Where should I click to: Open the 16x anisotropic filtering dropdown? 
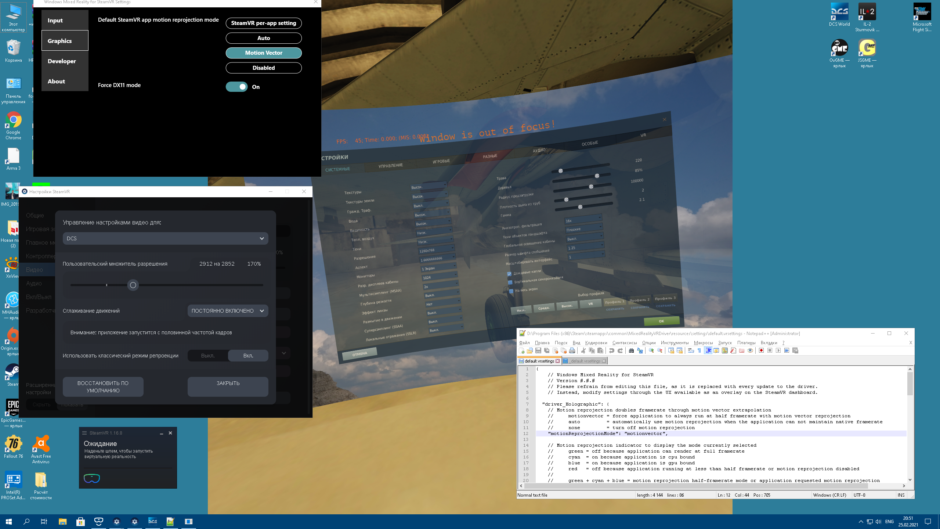coord(583,220)
